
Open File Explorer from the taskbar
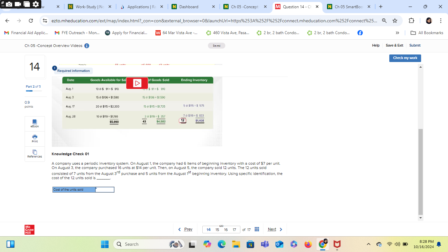coord(236,244)
